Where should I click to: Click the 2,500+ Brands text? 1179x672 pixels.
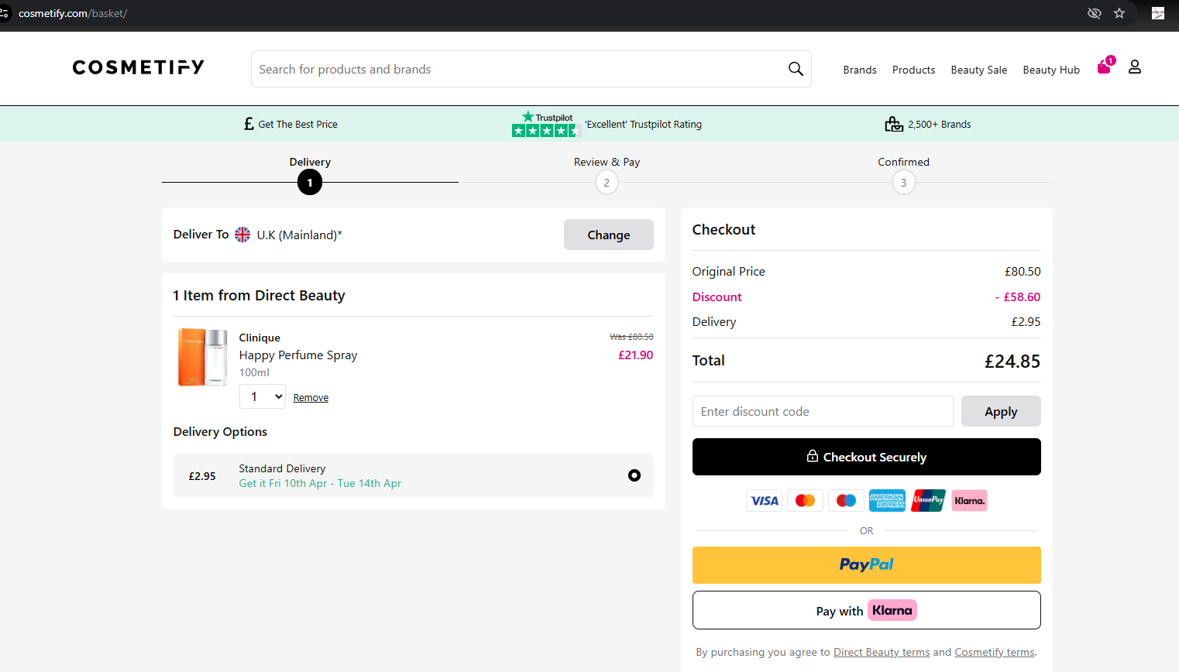940,124
